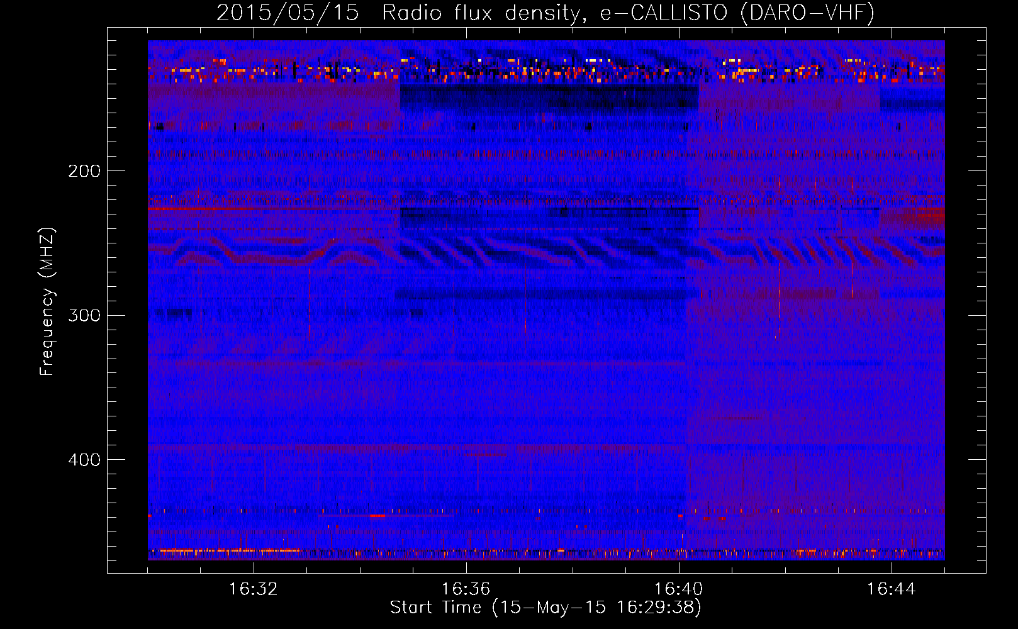Click the 'Start Time (15-May-15 16:29:38)' label

tap(545, 608)
